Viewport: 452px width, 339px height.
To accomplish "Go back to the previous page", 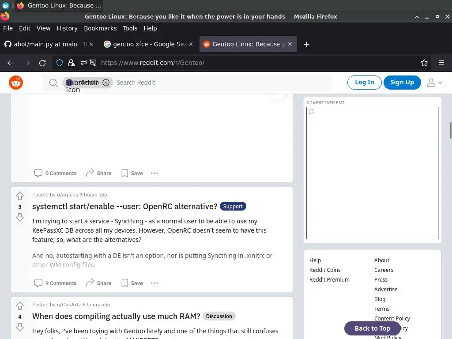I will coord(11,63).
